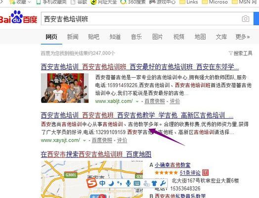Click the Sogou input method S logo

pos(91,183)
